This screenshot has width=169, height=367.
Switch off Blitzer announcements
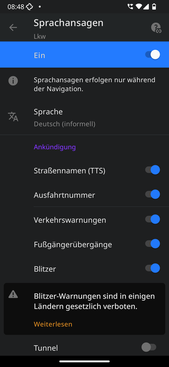152,268
